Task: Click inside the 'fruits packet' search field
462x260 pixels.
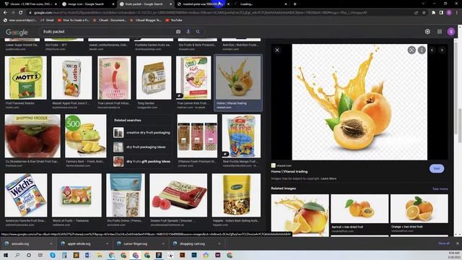Action: click(x=108, y=32)
